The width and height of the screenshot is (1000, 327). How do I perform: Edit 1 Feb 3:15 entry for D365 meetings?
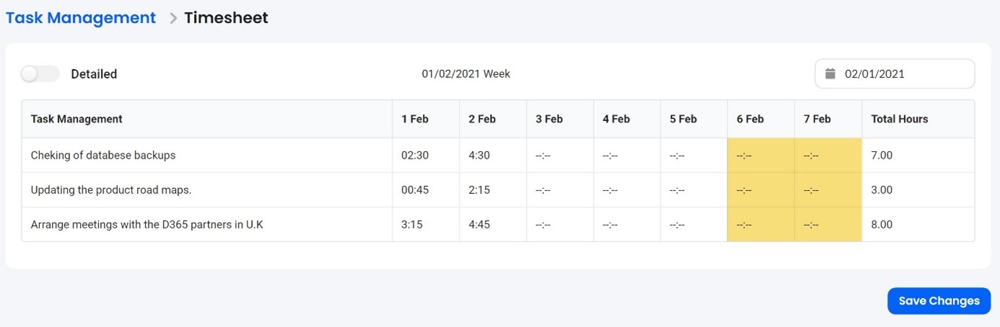click(412, 225)
